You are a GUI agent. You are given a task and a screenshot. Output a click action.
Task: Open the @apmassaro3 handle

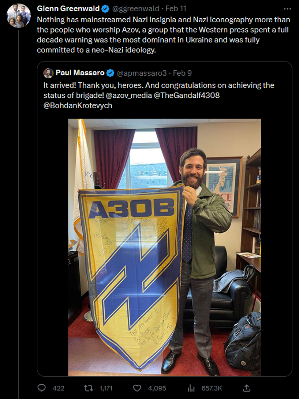(x=141, y=73)
